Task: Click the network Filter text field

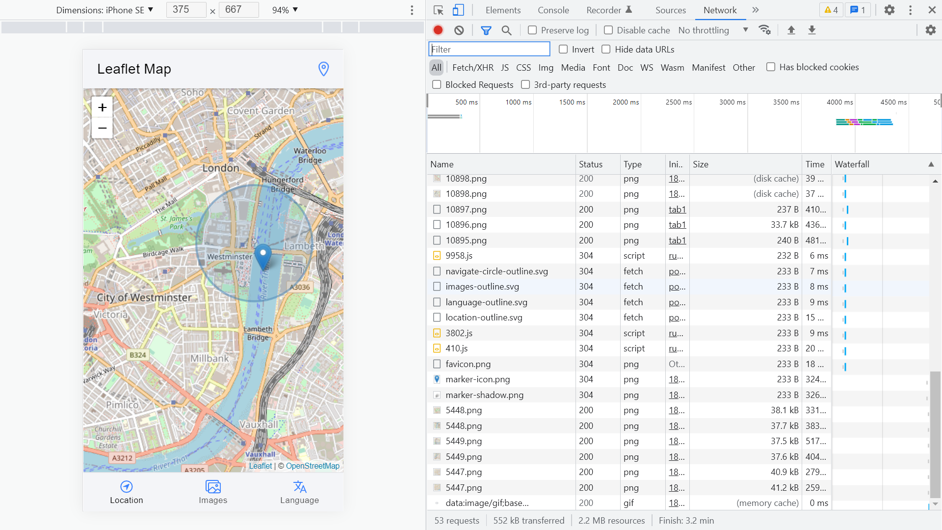Action: pyautogui.click(x=489, y=49)
